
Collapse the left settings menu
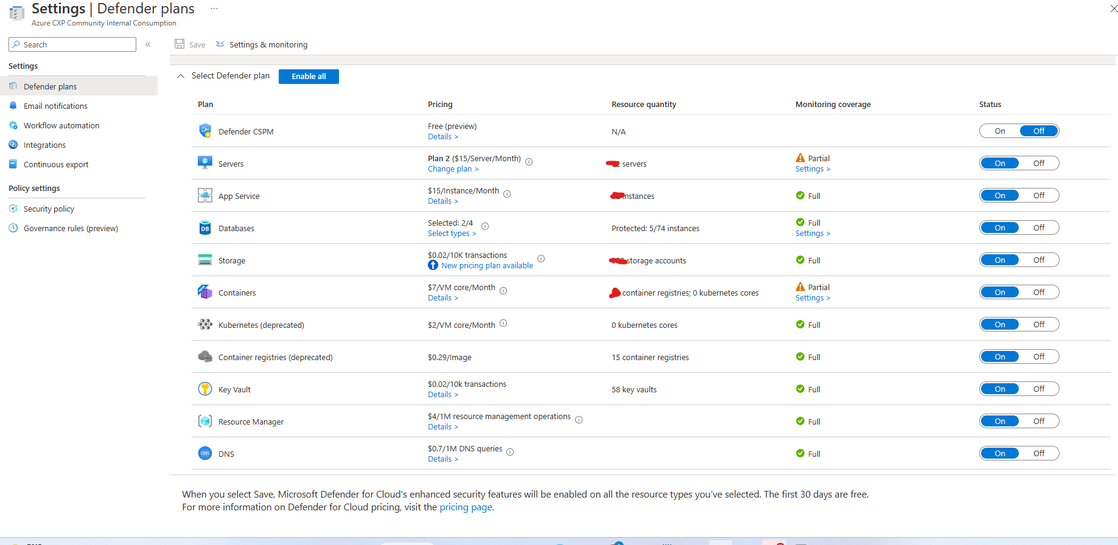pyautogui.click(x=148, y=44)
